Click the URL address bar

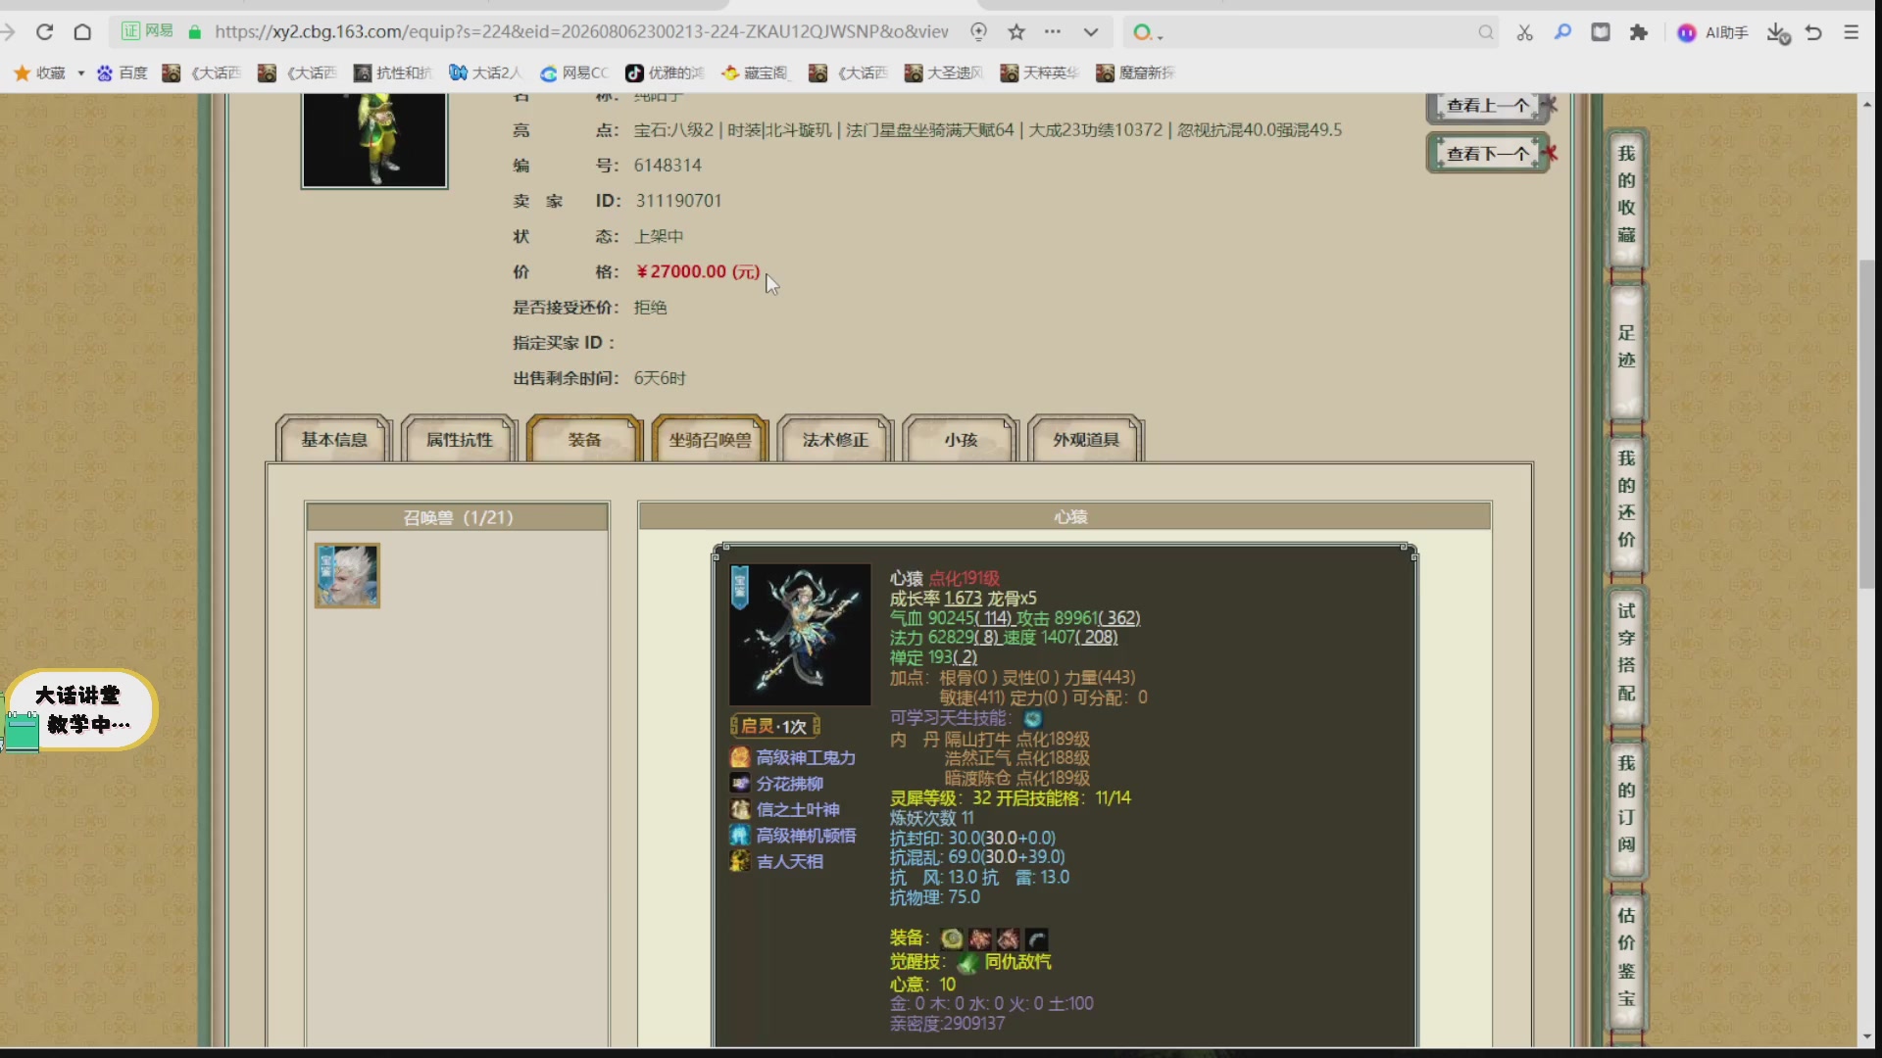coord(581,32)
